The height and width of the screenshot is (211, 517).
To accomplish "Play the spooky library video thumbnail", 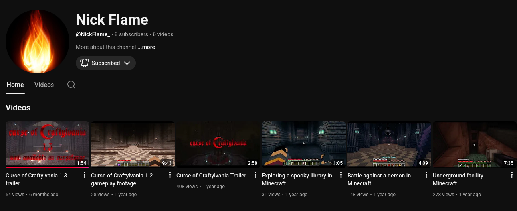I will tap(303, 144).
